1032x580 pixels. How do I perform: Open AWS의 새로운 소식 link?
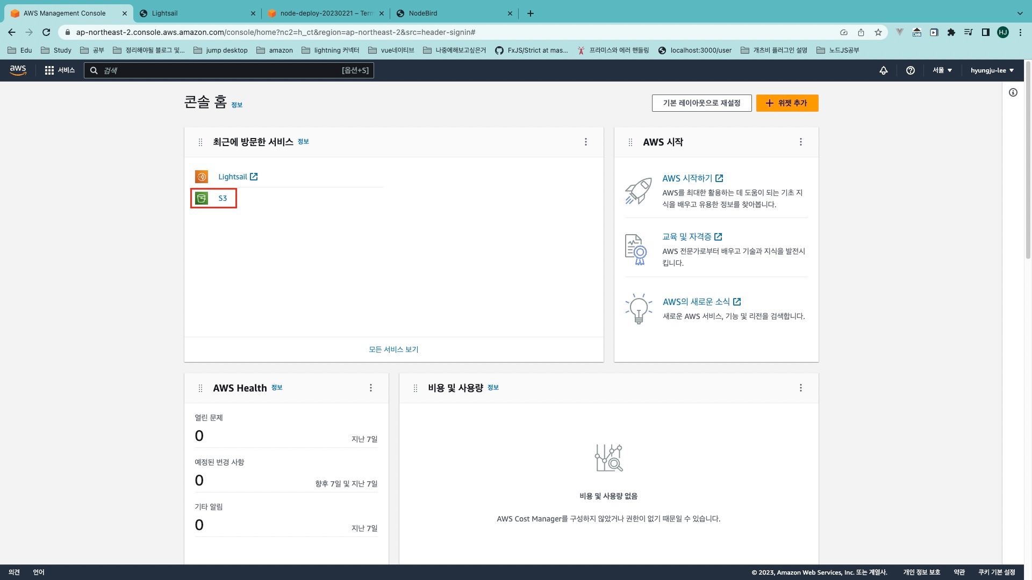(701, 302)
